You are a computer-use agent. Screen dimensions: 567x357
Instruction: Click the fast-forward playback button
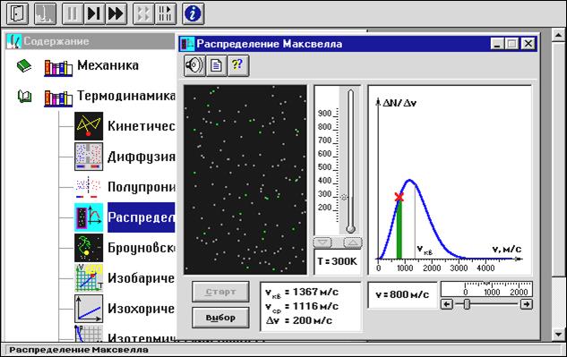(116, 13)
